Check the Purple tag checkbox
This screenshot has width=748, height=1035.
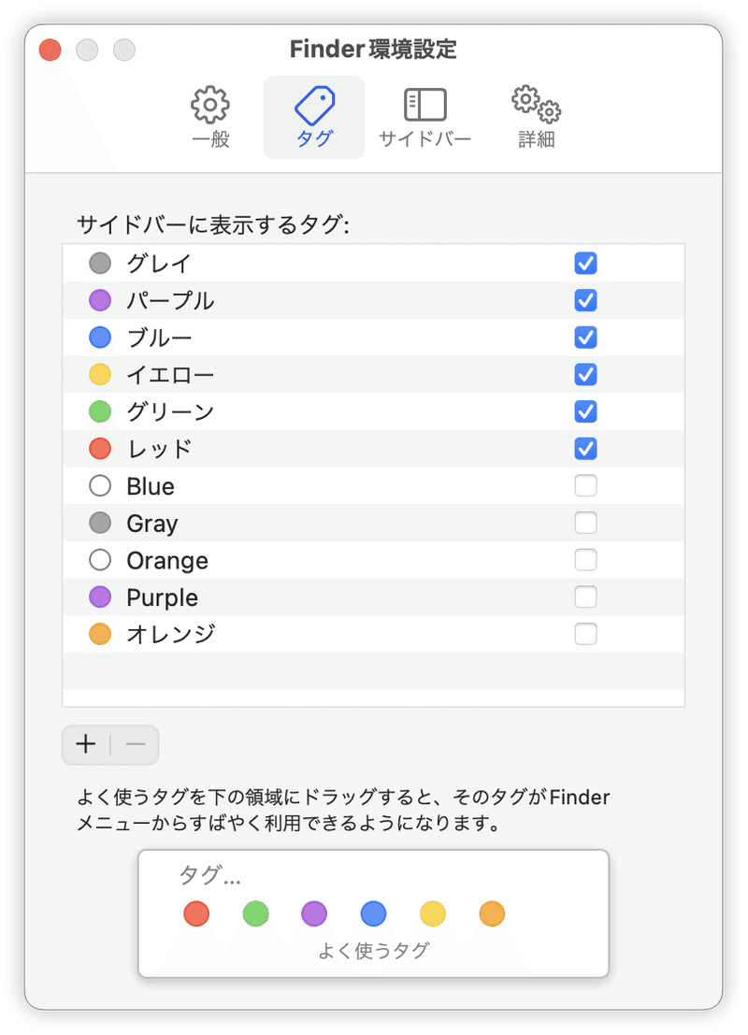[585, 597]
